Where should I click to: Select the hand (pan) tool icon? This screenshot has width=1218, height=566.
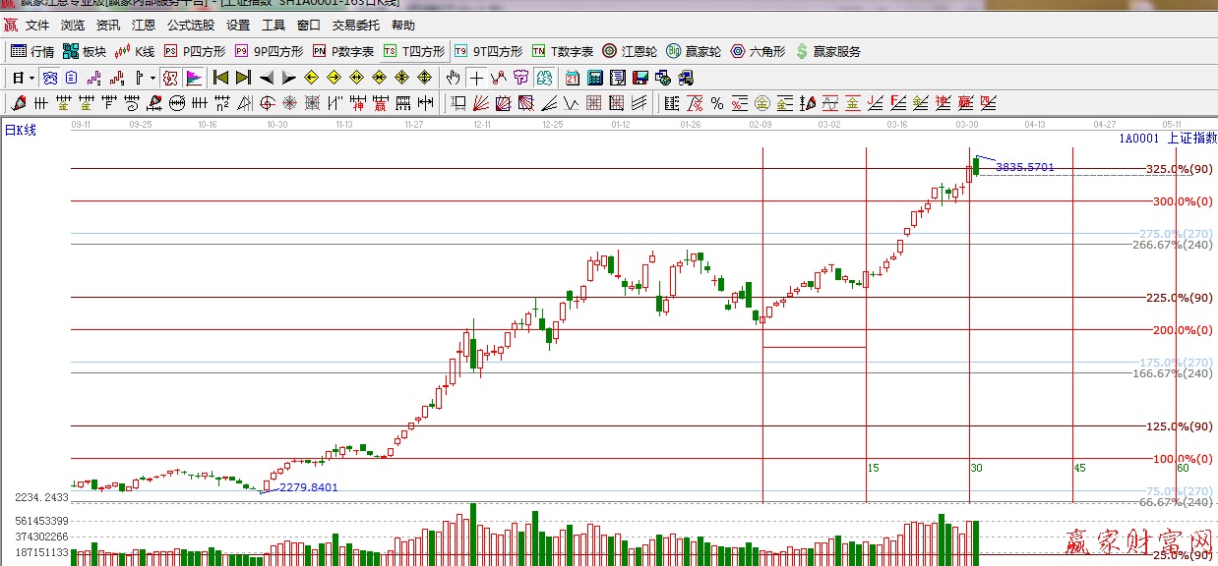(x=453, y=78)
